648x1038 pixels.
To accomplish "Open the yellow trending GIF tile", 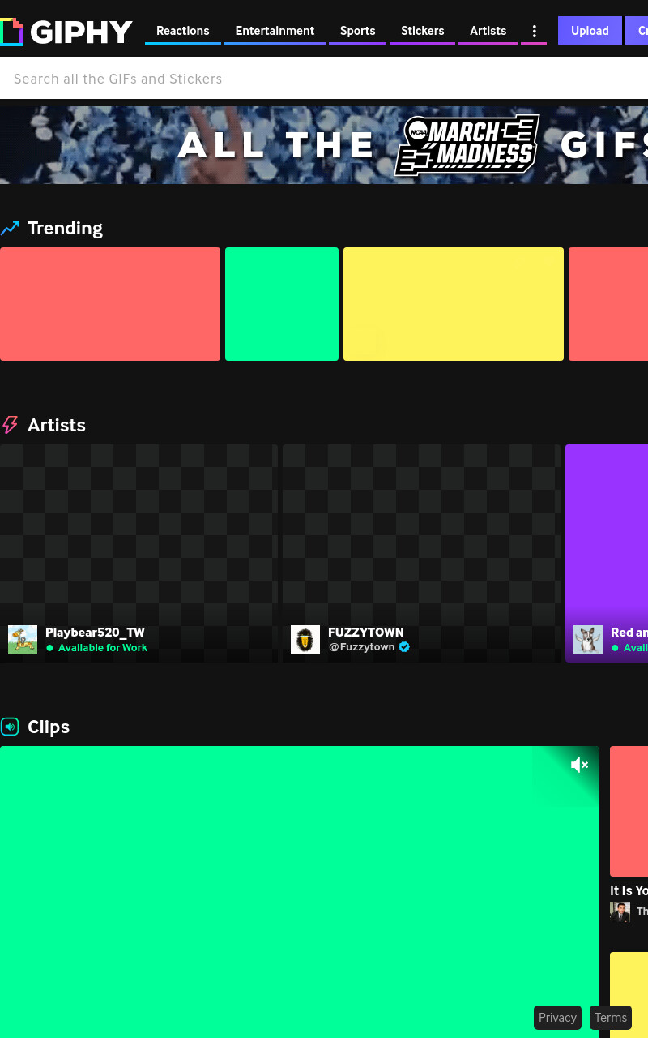I will click(x=454, y=304).
